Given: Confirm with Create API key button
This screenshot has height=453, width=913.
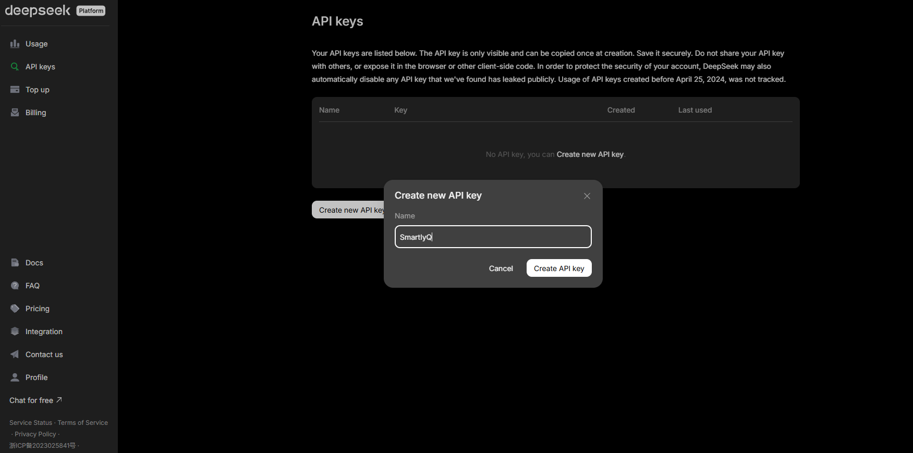Looking at the screenshot, I should [559, 268].
